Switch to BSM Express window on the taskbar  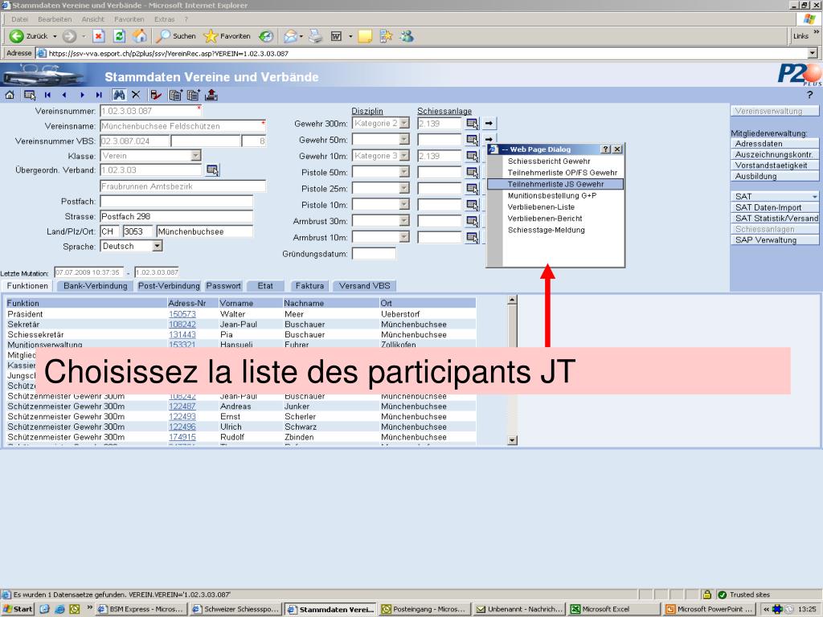click(141, 609)
